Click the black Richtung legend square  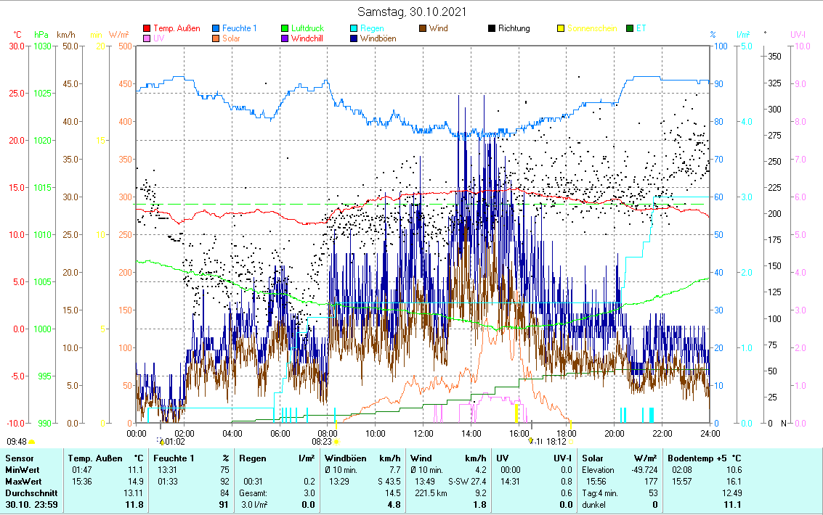[492, 29]
